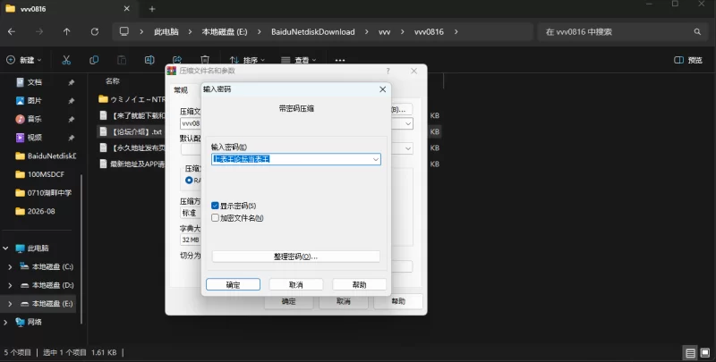The height and width of the screenshot is (362, 716).
Task: Click the Paste icon in Explorer toolbar
Action: point(122,60)
